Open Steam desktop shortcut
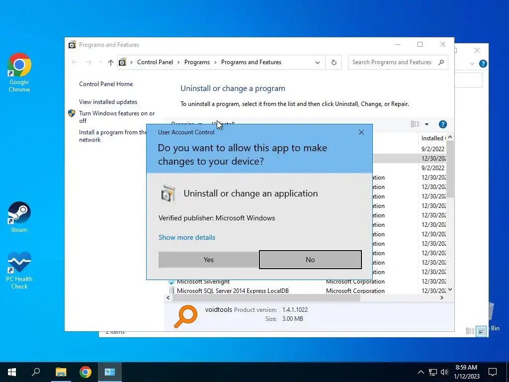 pyautogui.click(x=19, y=217)
